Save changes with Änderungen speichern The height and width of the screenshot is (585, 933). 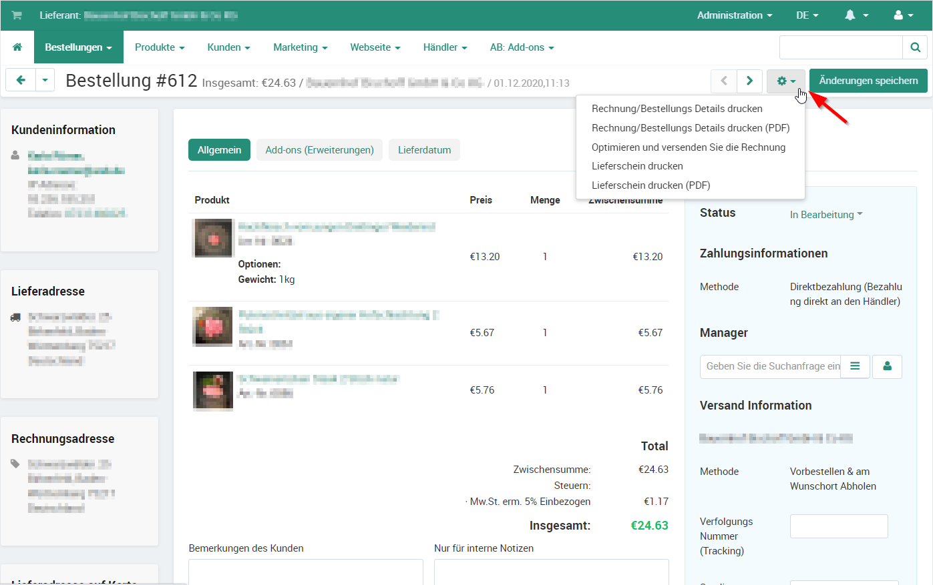(x=868, y=81)
